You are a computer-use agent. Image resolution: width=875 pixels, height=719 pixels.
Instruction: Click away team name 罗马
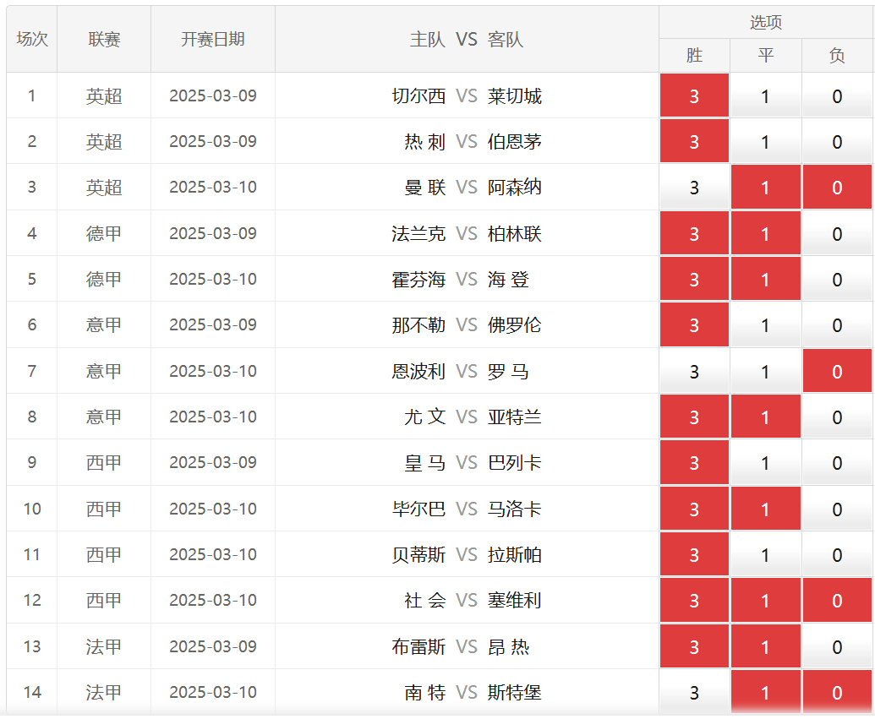[508, 372]
